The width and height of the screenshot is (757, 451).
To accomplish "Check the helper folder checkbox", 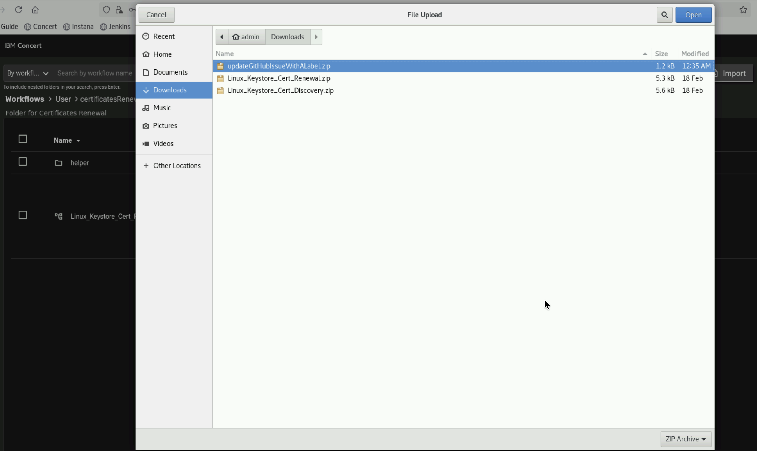I will click(23, 162).
